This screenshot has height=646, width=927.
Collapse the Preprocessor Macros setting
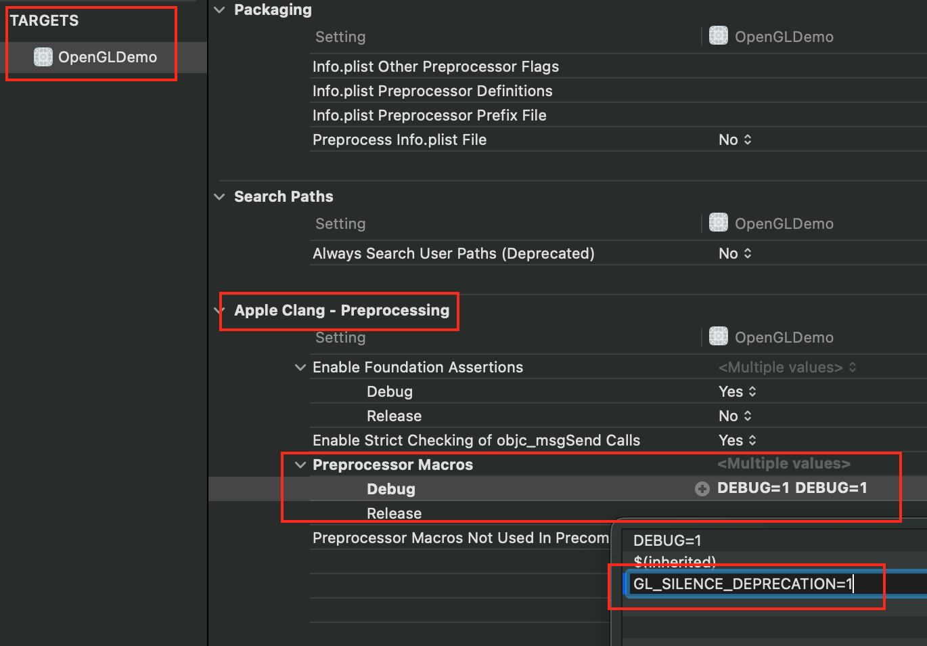pos(300,465)
